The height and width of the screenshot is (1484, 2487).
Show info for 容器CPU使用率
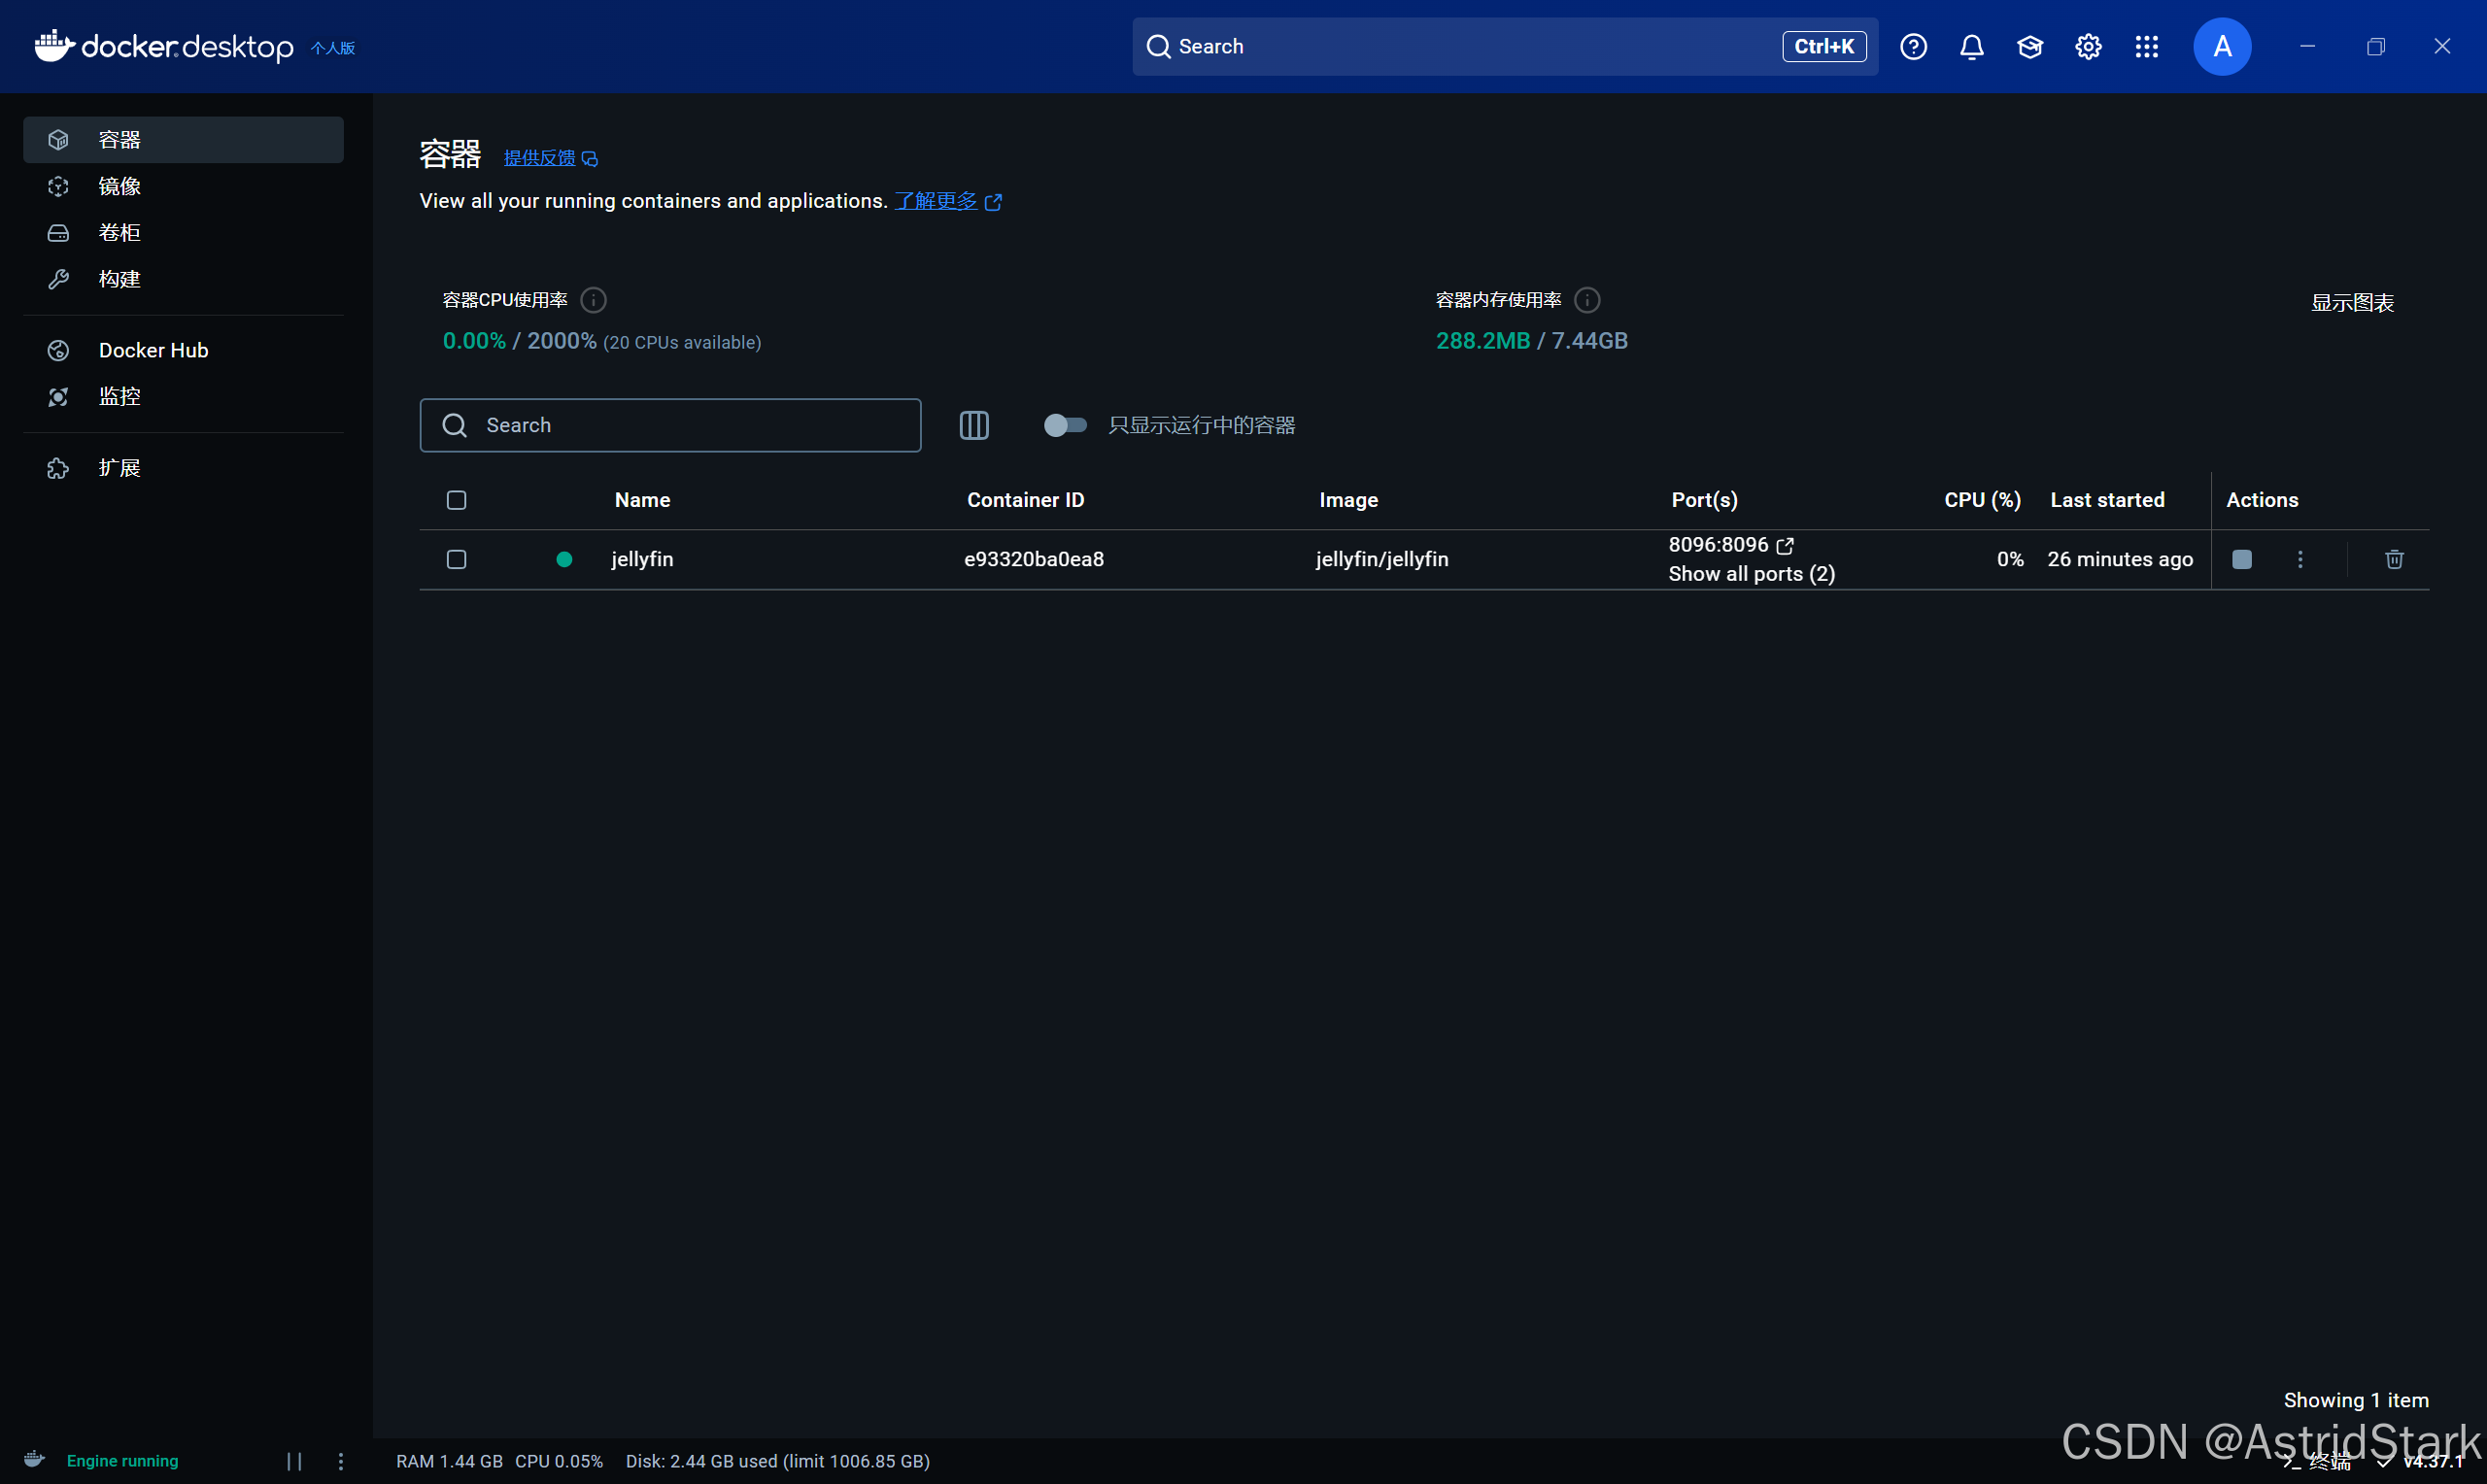click(x=593, y=299)
